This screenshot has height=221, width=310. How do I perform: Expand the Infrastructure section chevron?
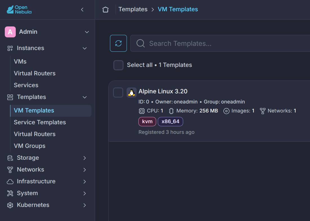pos(85,181)
